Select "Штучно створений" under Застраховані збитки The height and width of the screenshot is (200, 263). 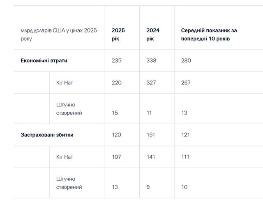69,183
